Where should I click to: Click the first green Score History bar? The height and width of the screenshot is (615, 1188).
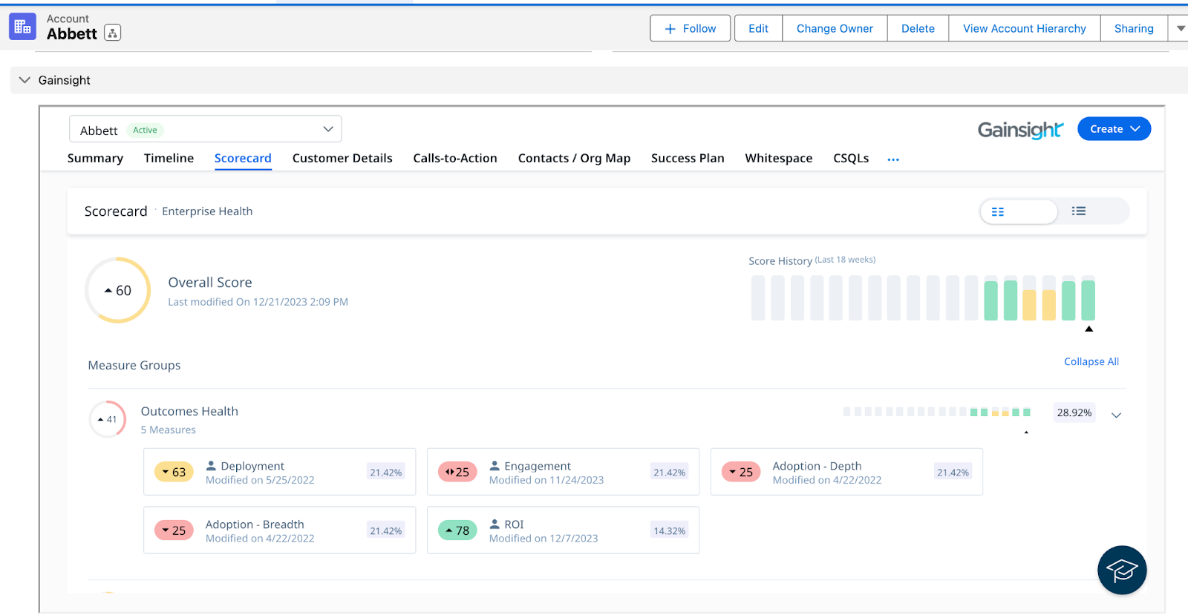(990, 300)
